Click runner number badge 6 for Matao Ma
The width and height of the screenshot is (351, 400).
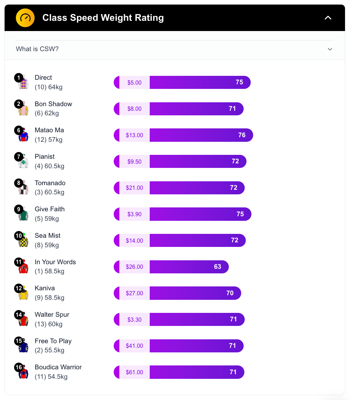click(19, 130)
